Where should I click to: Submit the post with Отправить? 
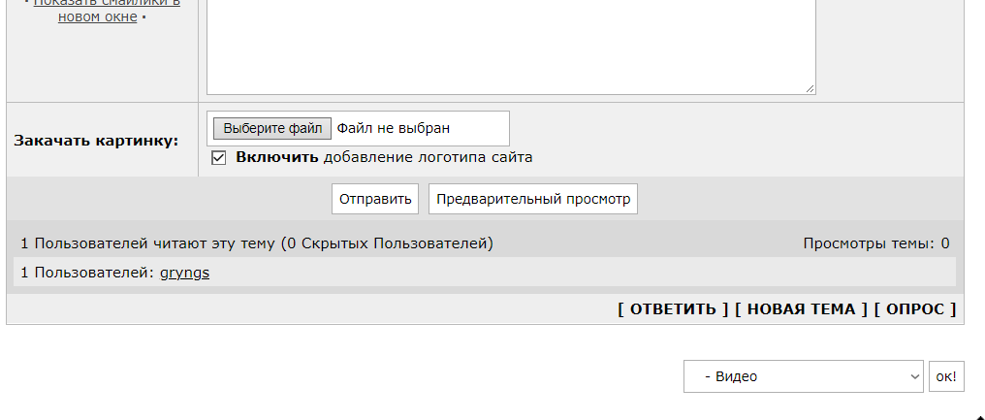click(x=375, y=199)
